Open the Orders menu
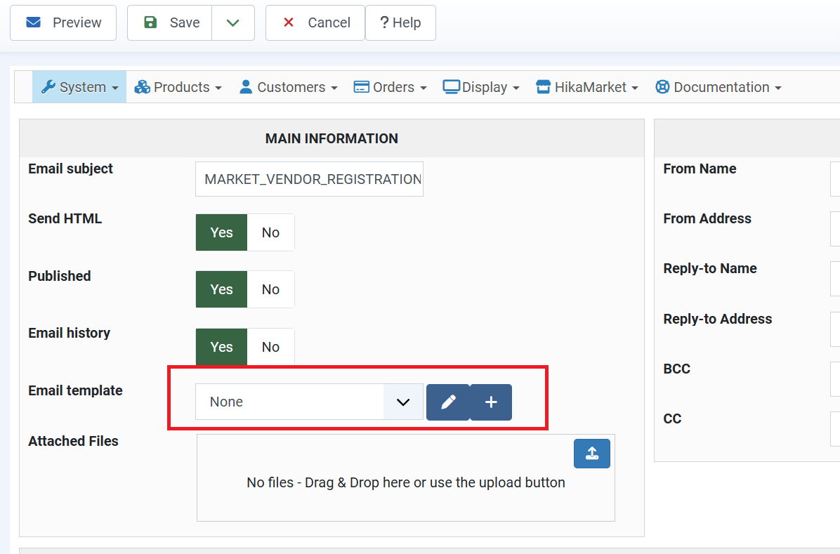 click(390, 87)
